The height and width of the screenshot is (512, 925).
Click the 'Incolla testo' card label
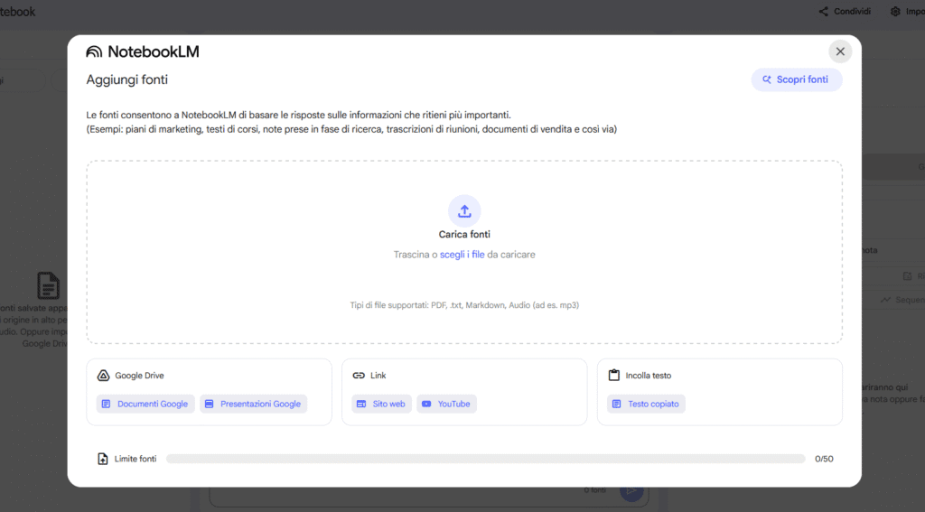coord(649,375)
